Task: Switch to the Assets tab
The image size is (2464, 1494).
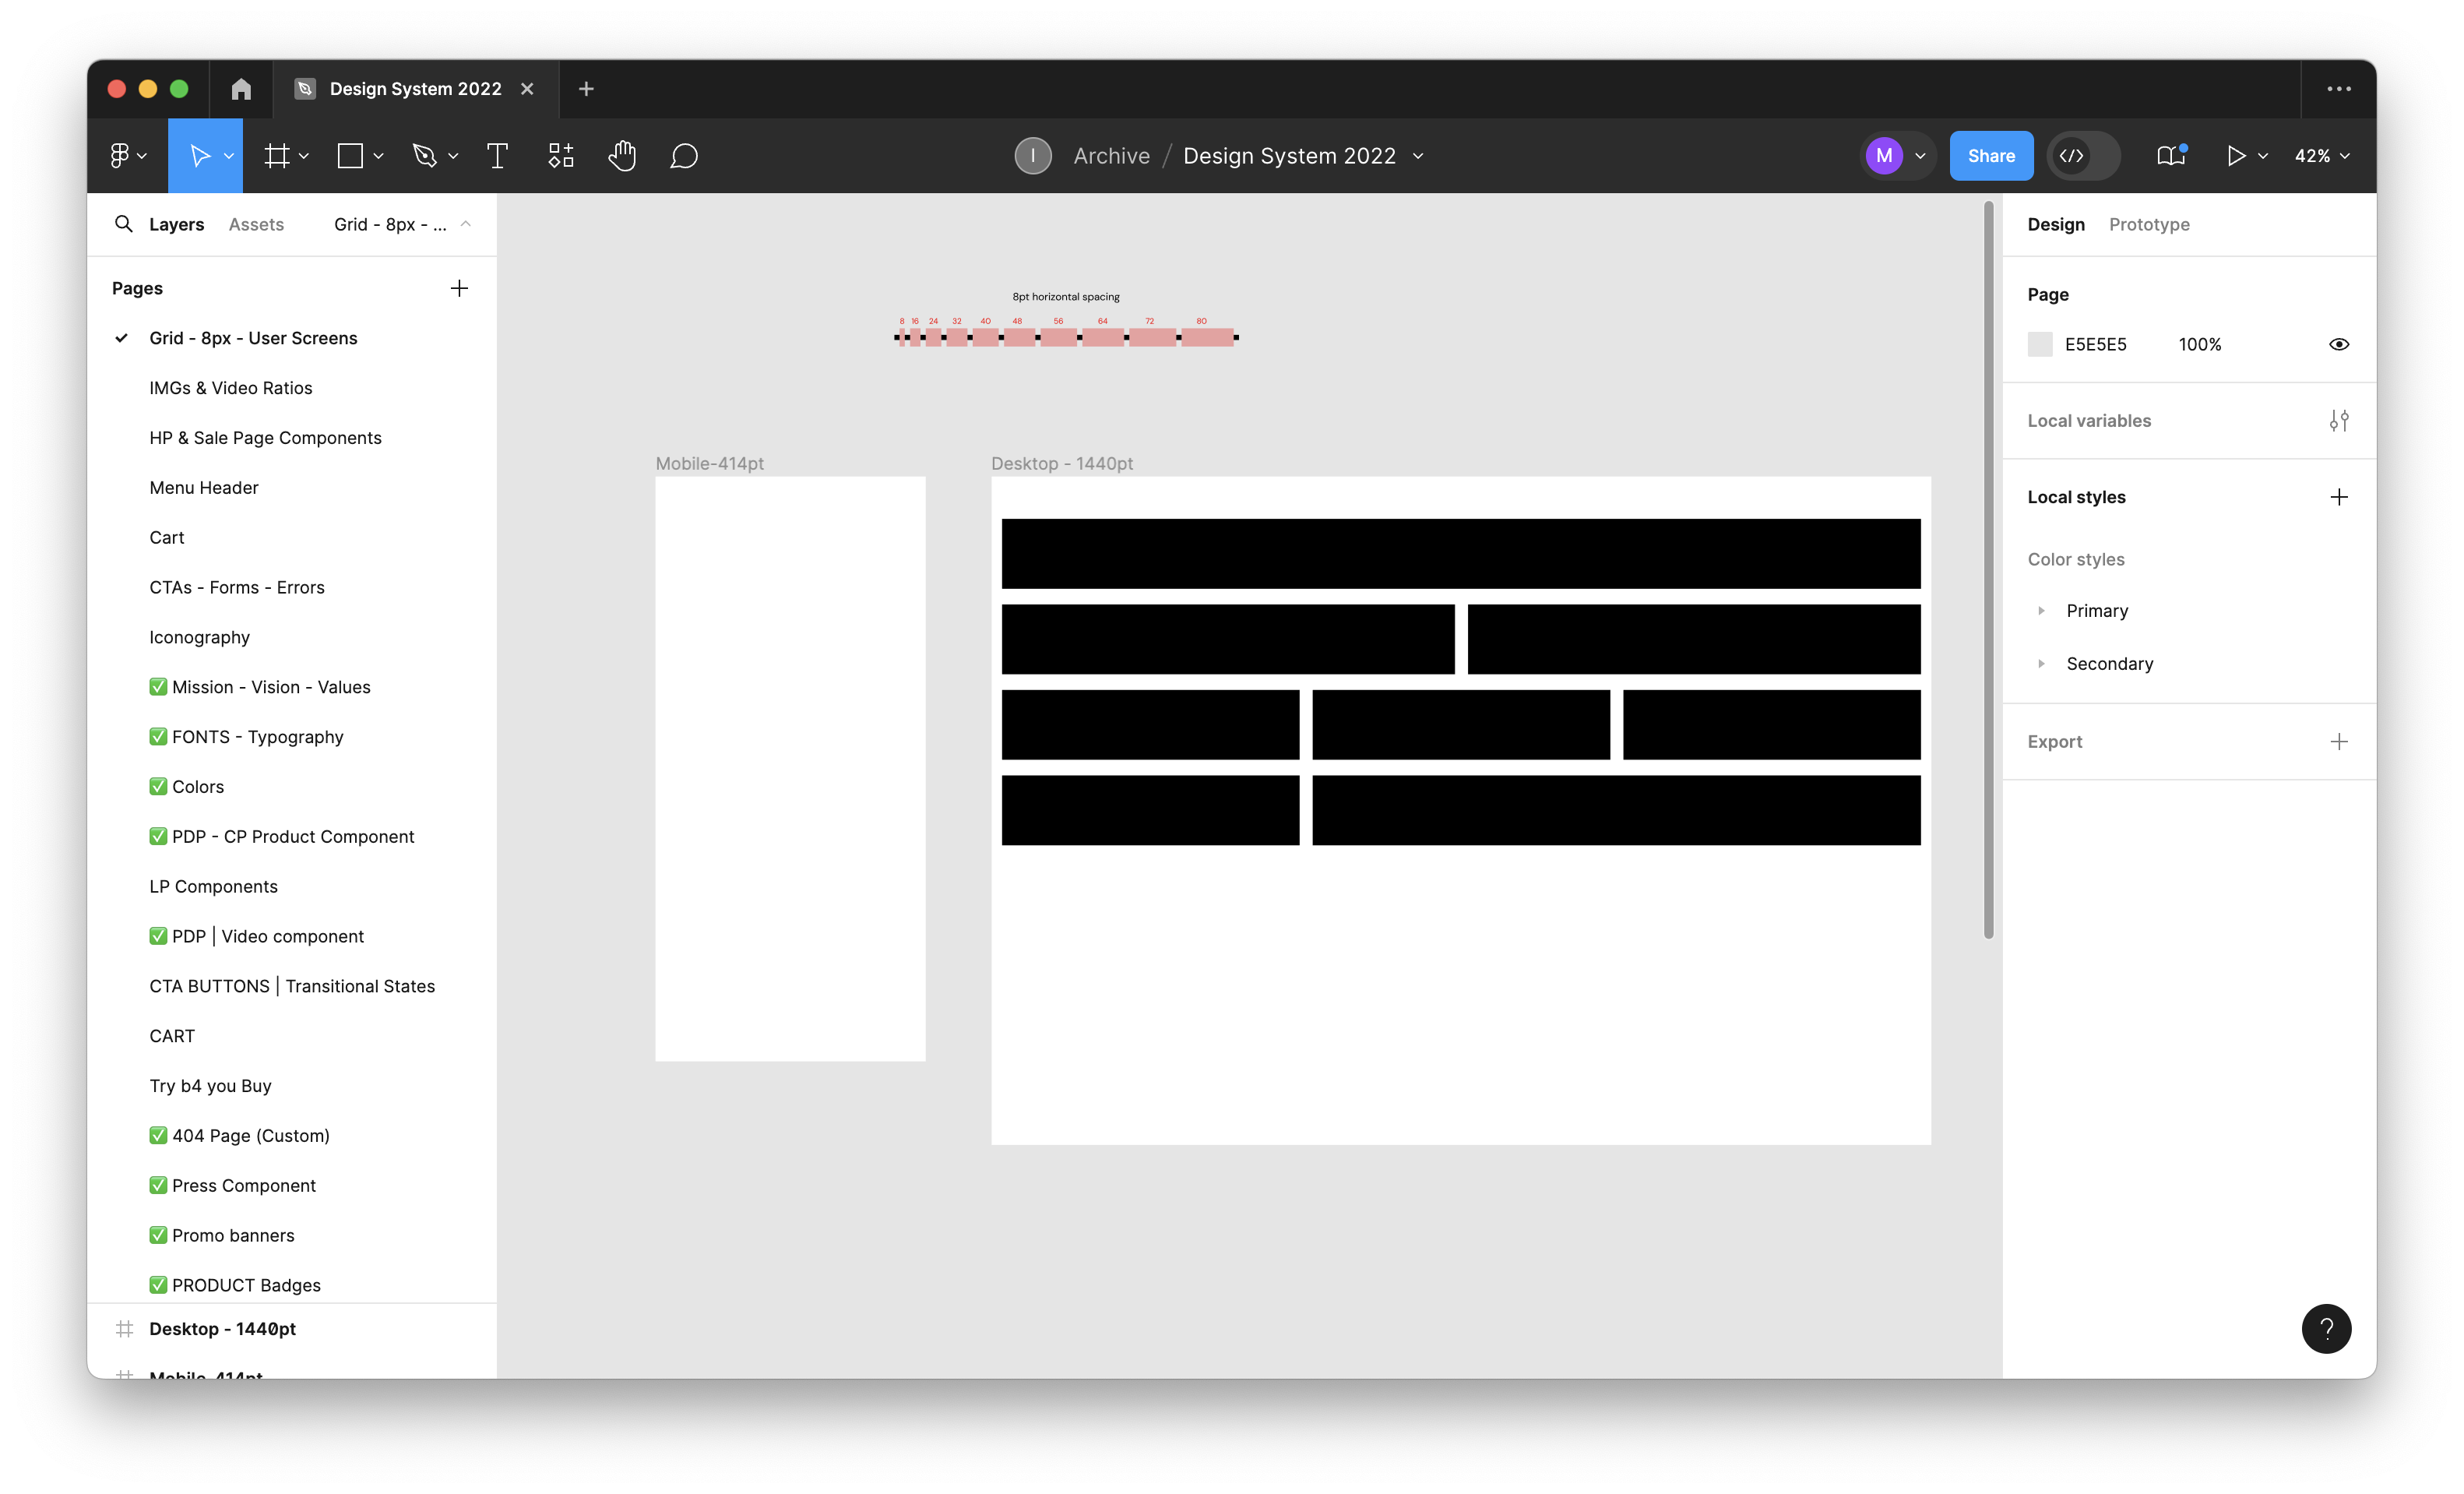Action: click(x=256, y=224)
